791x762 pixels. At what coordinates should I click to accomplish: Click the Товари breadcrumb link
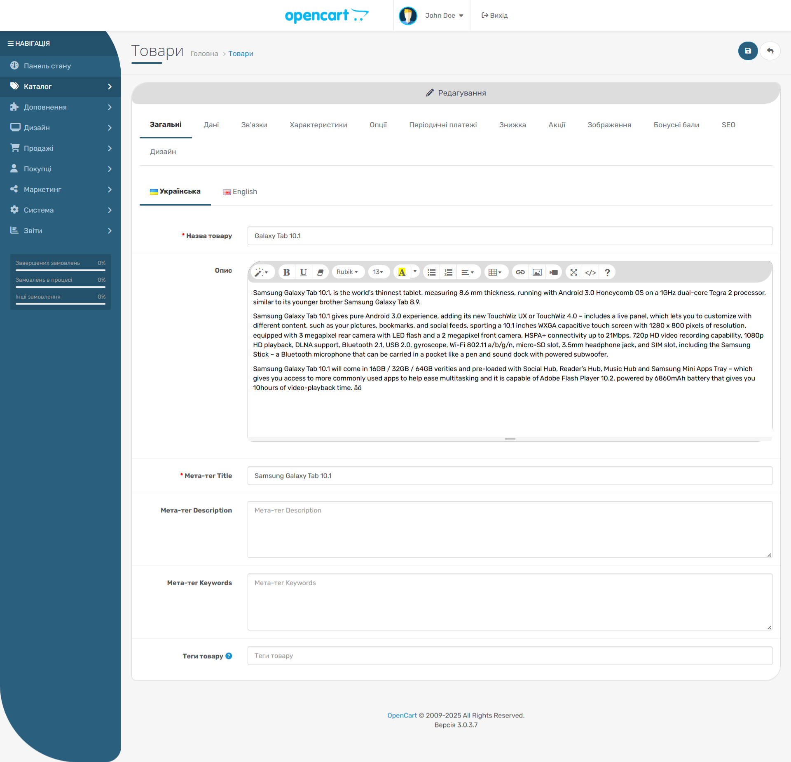coord(241,54)
